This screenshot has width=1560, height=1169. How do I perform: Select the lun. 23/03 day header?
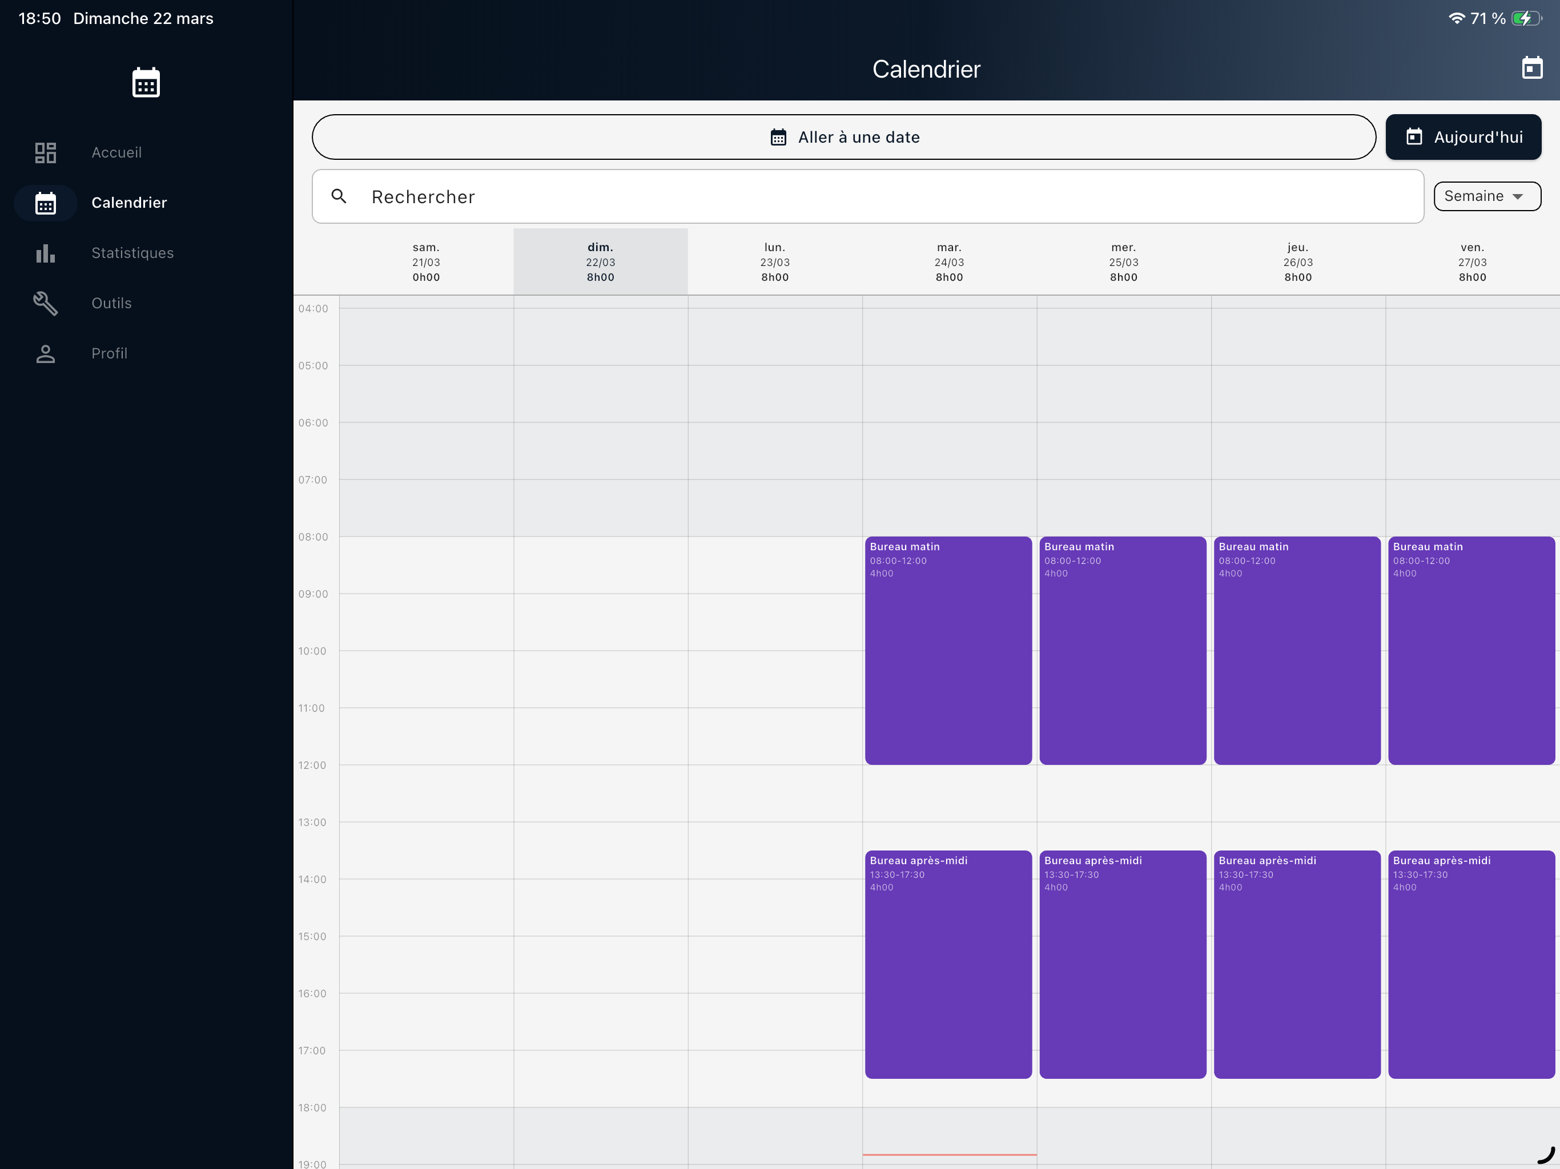click(x=774, y=261)
